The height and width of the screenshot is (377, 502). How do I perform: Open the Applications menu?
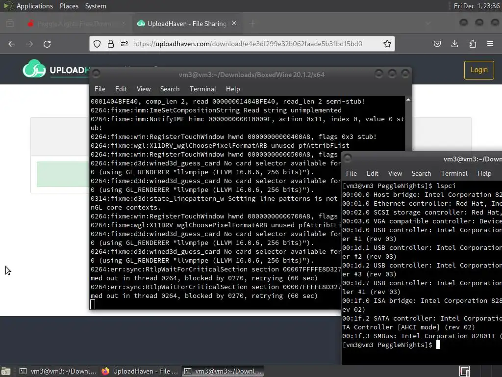coord(35,6)
